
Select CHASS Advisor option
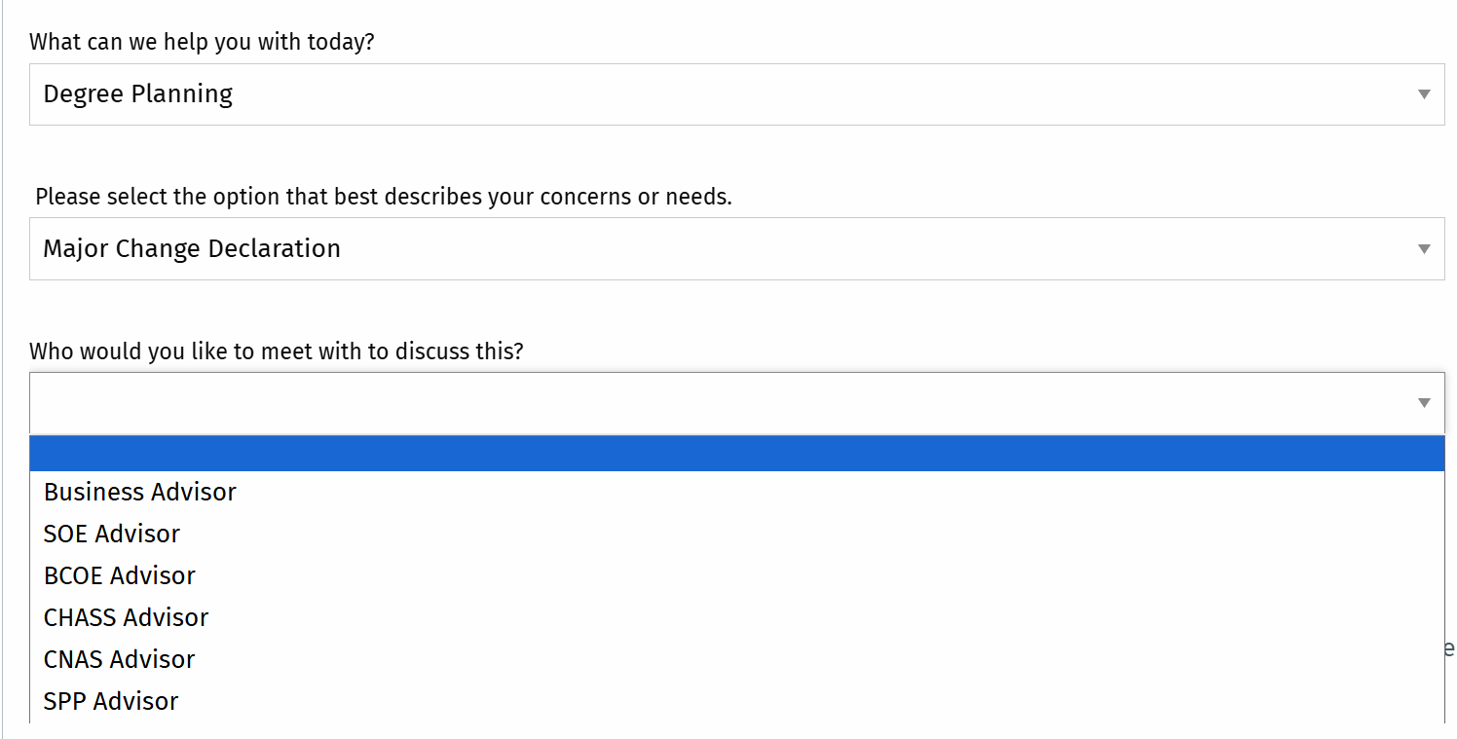[127, 617]
